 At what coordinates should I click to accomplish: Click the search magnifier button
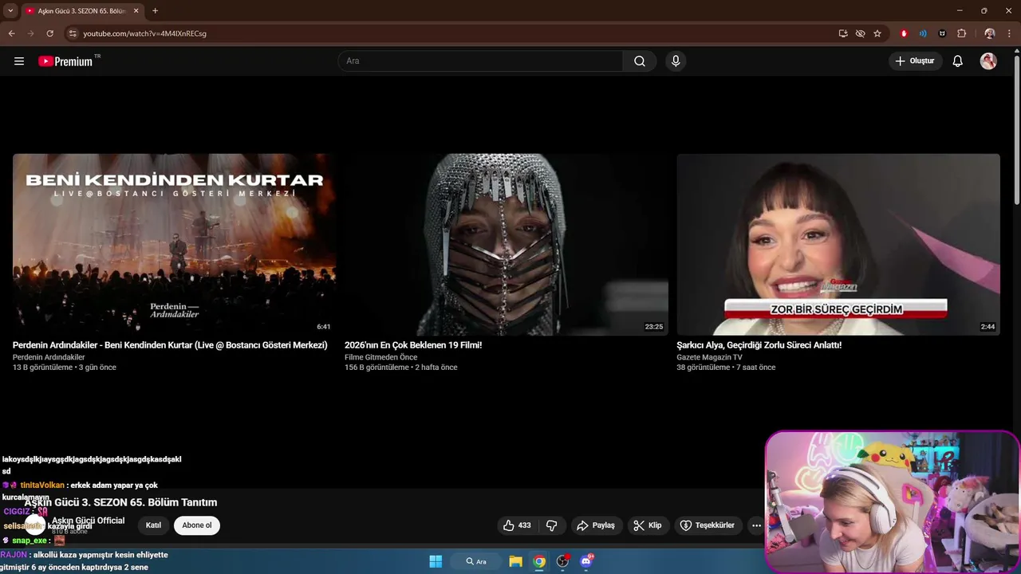640,61
